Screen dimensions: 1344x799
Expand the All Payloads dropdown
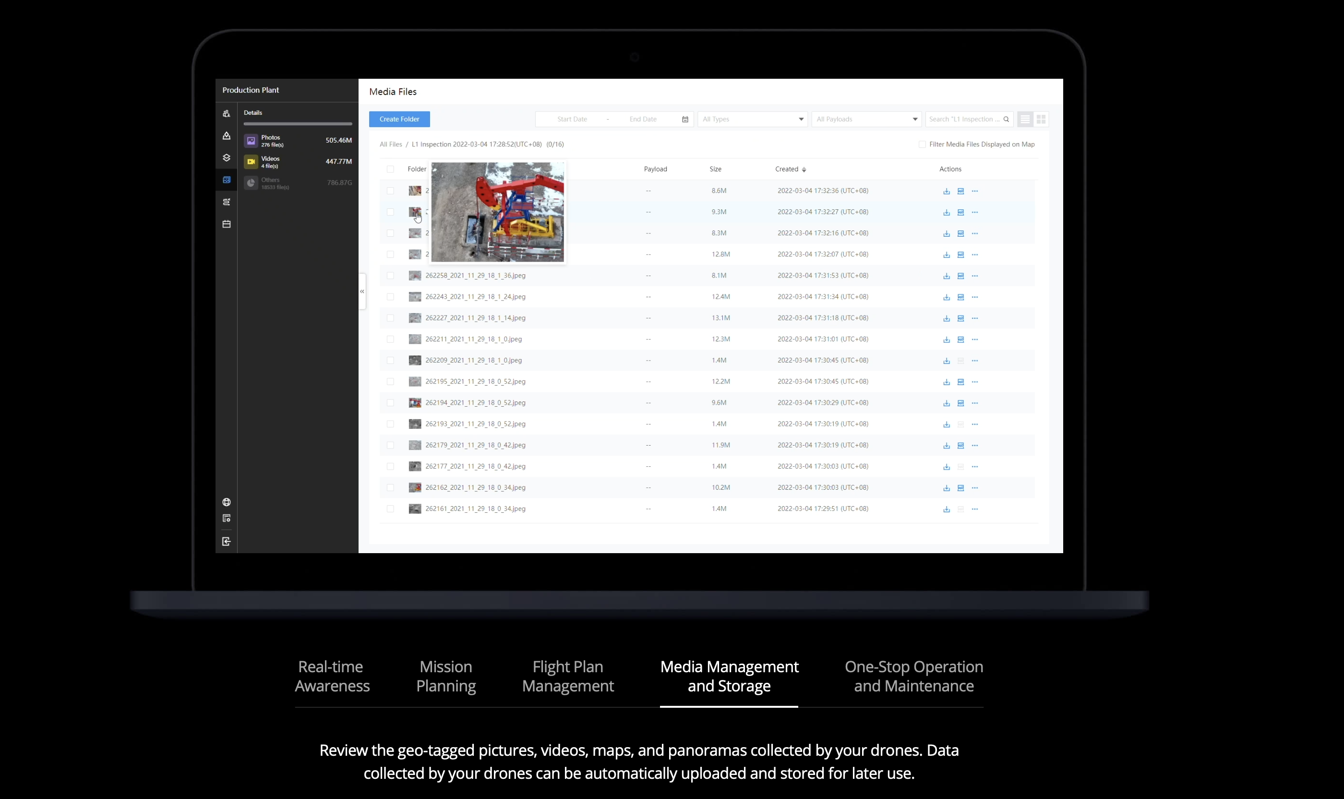866,120
